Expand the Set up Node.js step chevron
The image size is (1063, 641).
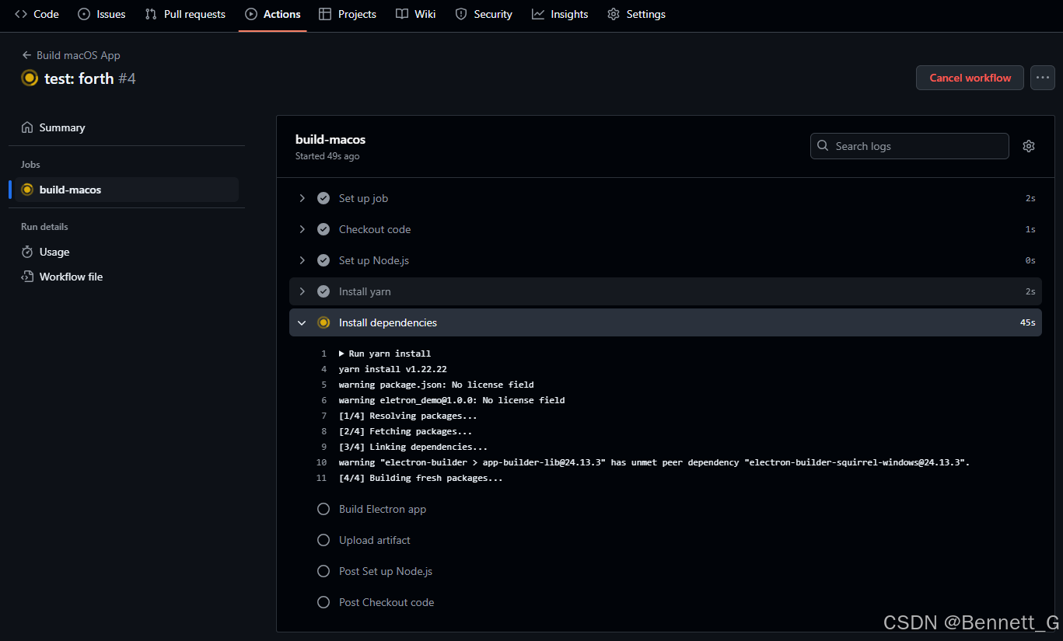coord(302,260)
